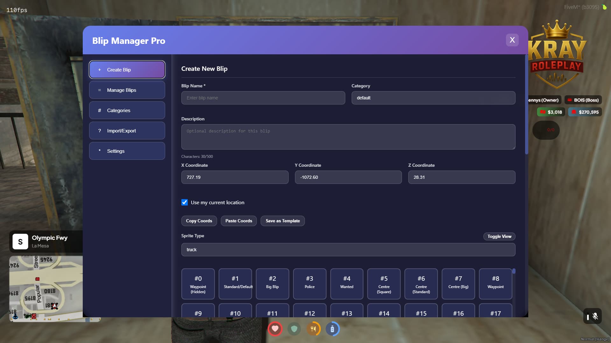The height and width of the screenshot is (343, 611).
Task: Uncheck the Use my current location checkbox
Action: coord(185,202)
